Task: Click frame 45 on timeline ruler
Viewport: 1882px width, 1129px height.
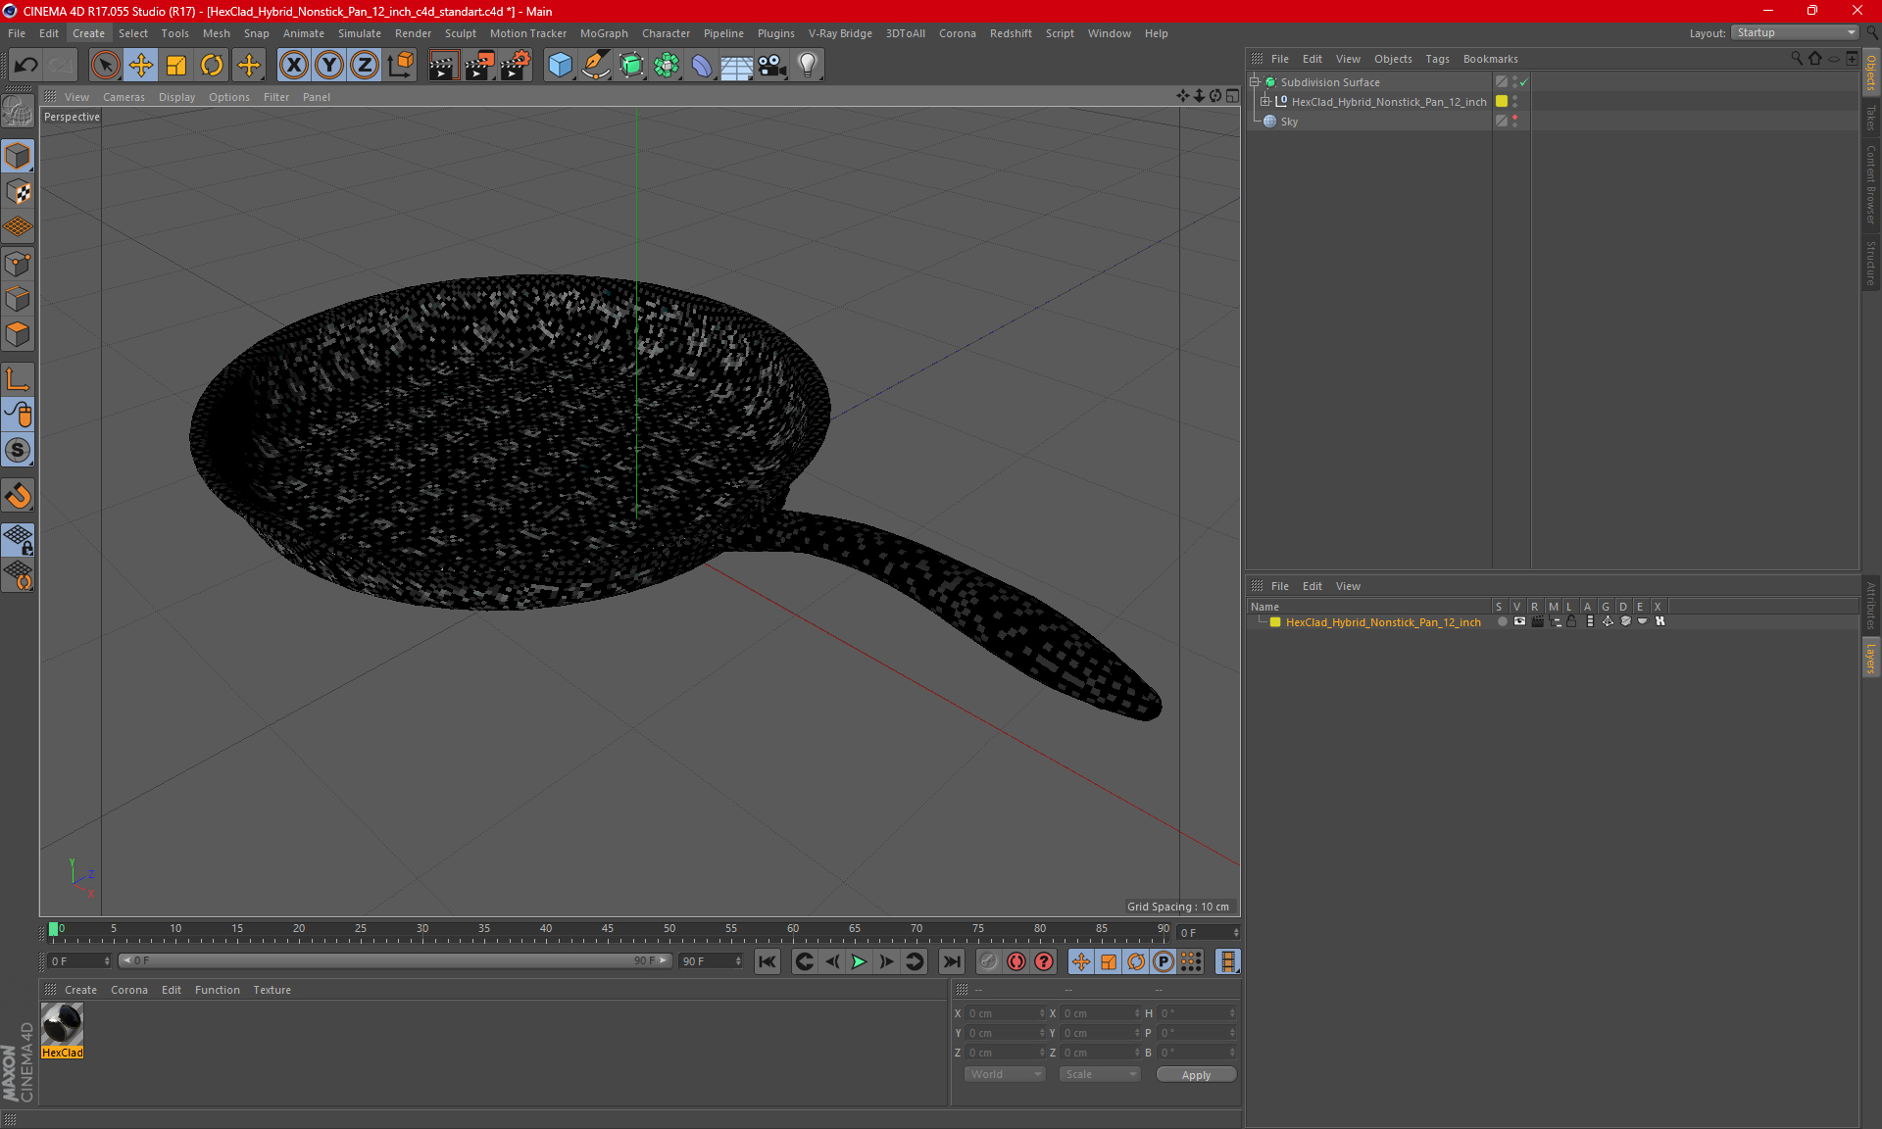Action: [608, 929]
